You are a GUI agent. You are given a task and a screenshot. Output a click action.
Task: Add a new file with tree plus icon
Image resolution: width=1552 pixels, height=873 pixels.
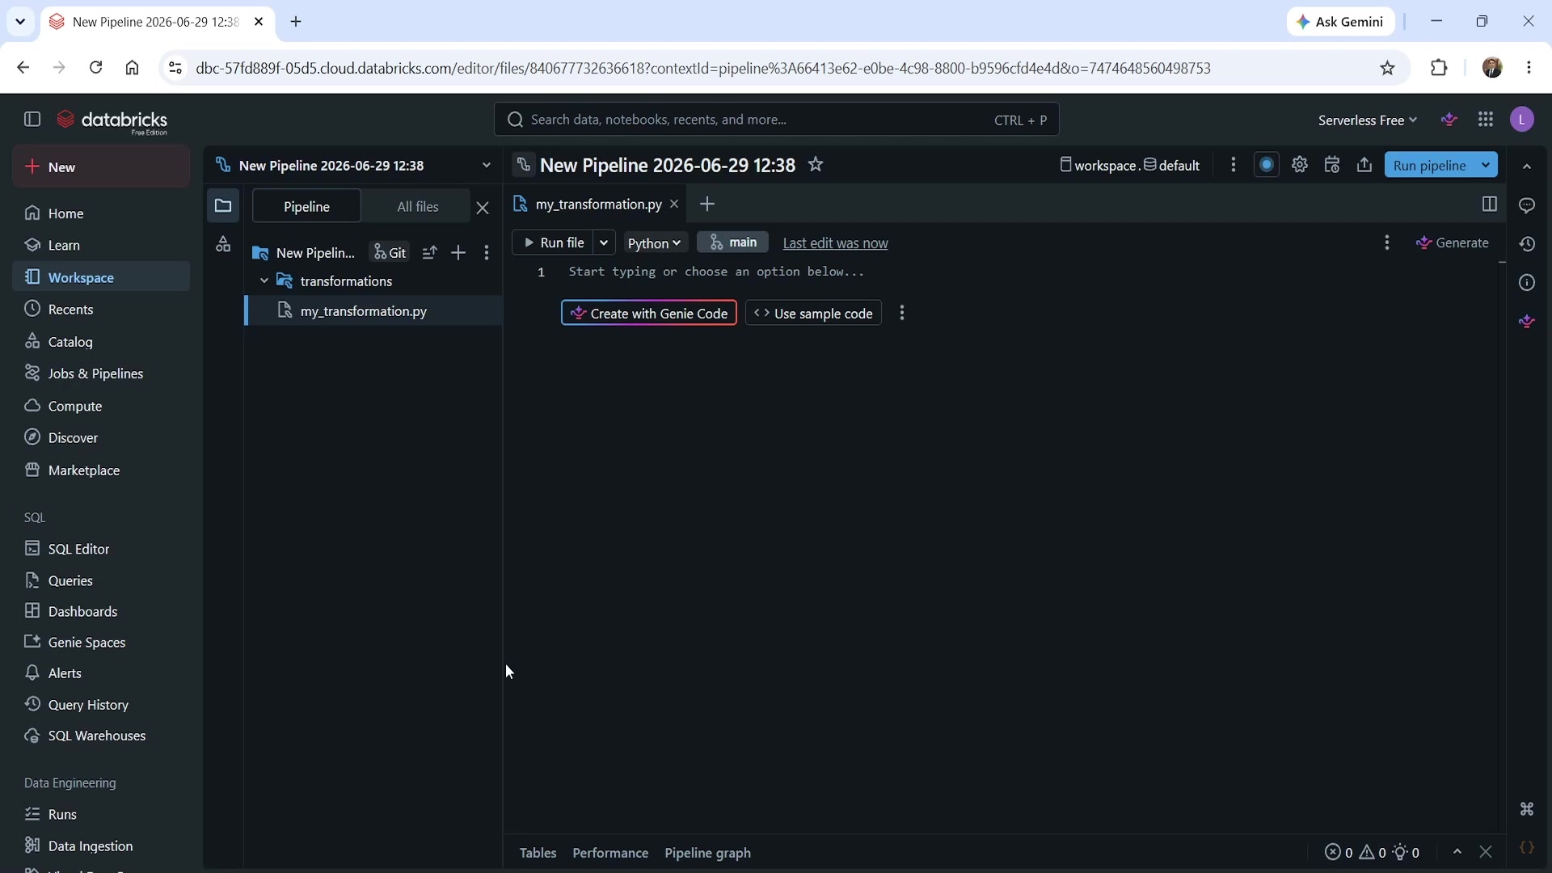458,253
